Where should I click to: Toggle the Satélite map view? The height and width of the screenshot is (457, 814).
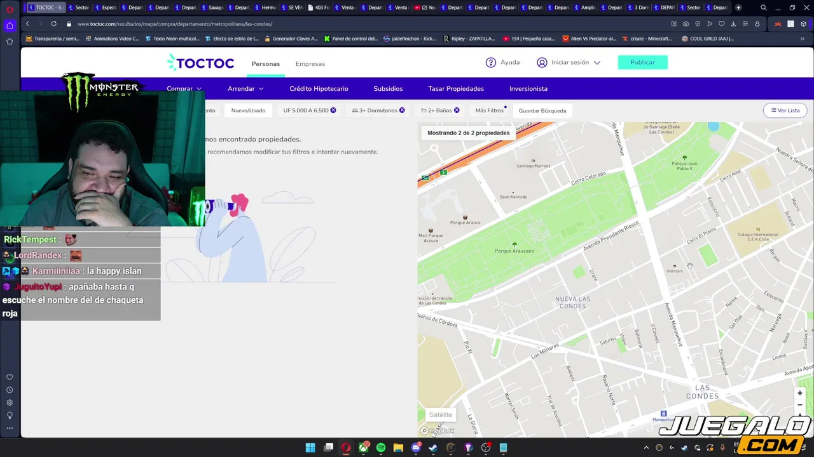[441, 414]
